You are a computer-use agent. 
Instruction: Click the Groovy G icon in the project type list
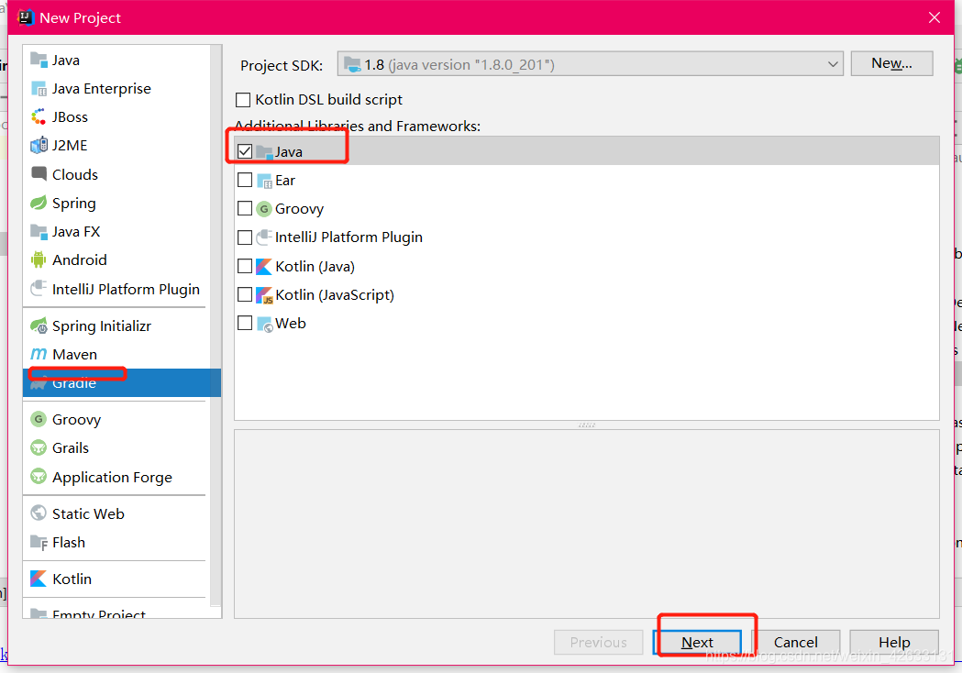(x=39, y=419)
